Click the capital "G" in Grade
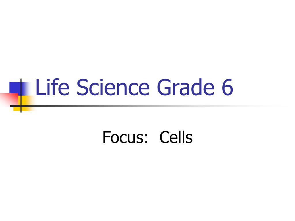 164,87
